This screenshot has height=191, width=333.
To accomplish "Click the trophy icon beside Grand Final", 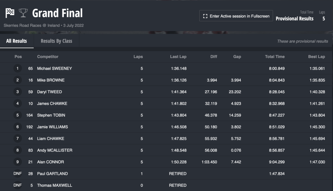I will coord(23,13).
